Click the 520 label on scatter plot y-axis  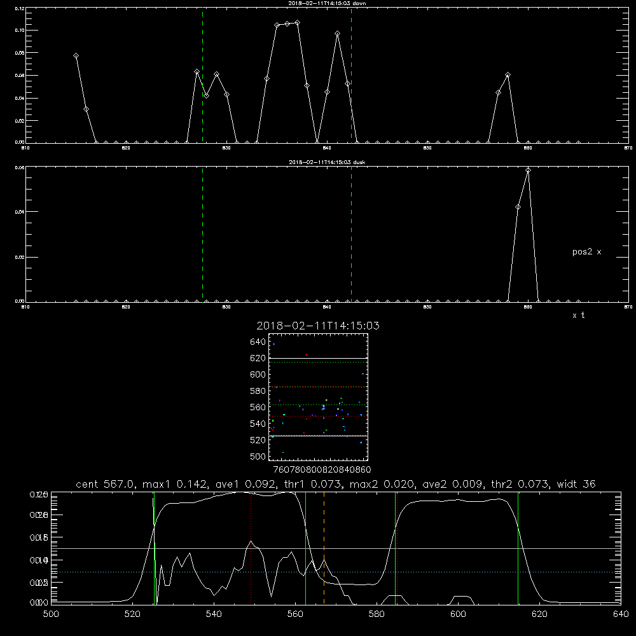pos(258,440)
